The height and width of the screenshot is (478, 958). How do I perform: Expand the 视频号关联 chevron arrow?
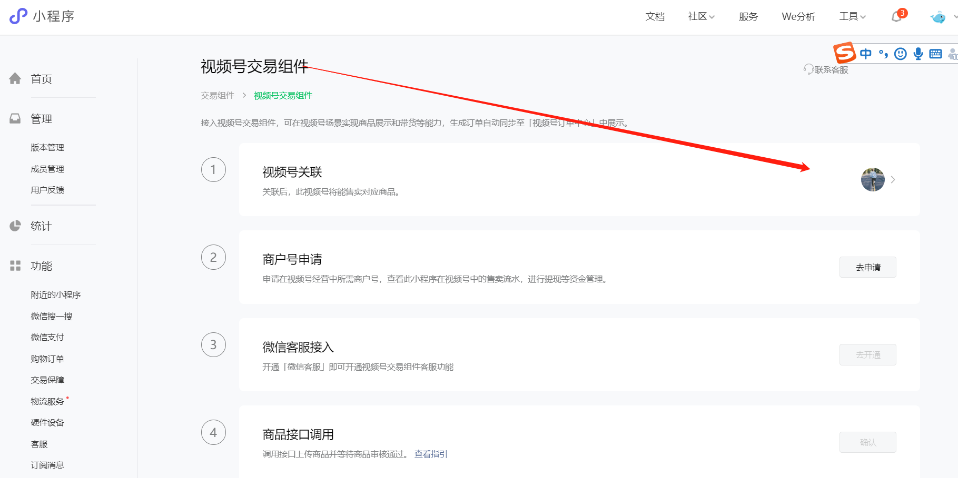(x=893, y=180)
